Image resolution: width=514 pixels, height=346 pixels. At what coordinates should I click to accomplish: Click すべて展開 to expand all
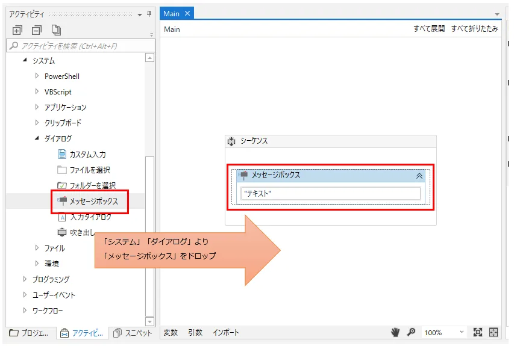point(429,29)
